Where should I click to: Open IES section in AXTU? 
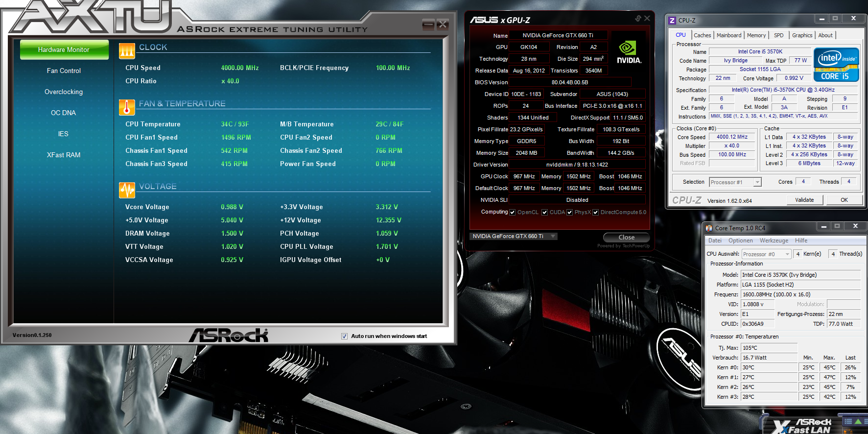(x=64, y=134)
